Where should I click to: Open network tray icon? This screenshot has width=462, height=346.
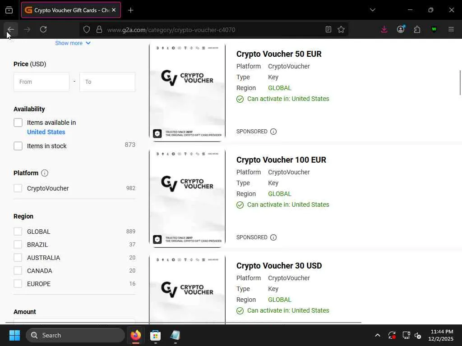[x=406, y=335]
